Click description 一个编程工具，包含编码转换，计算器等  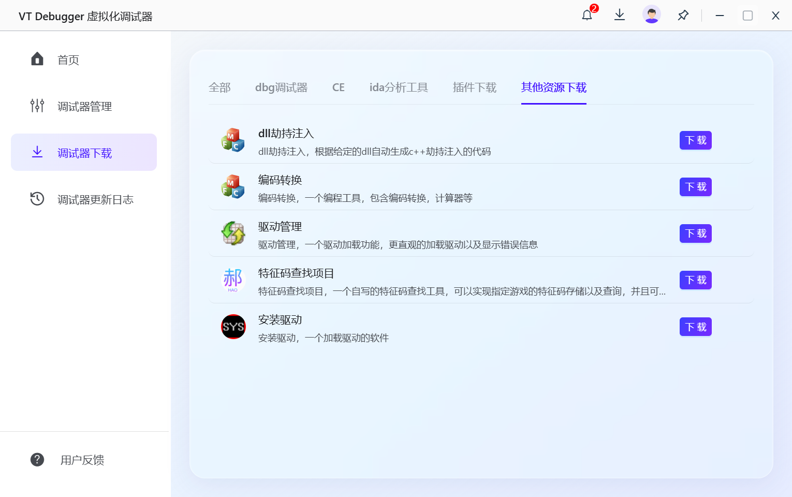point(389,198)
